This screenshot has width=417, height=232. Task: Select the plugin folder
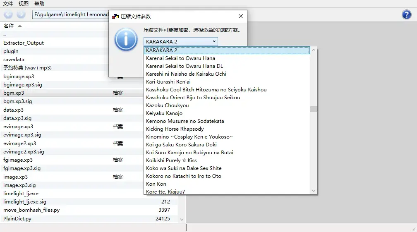coord(11,51)
